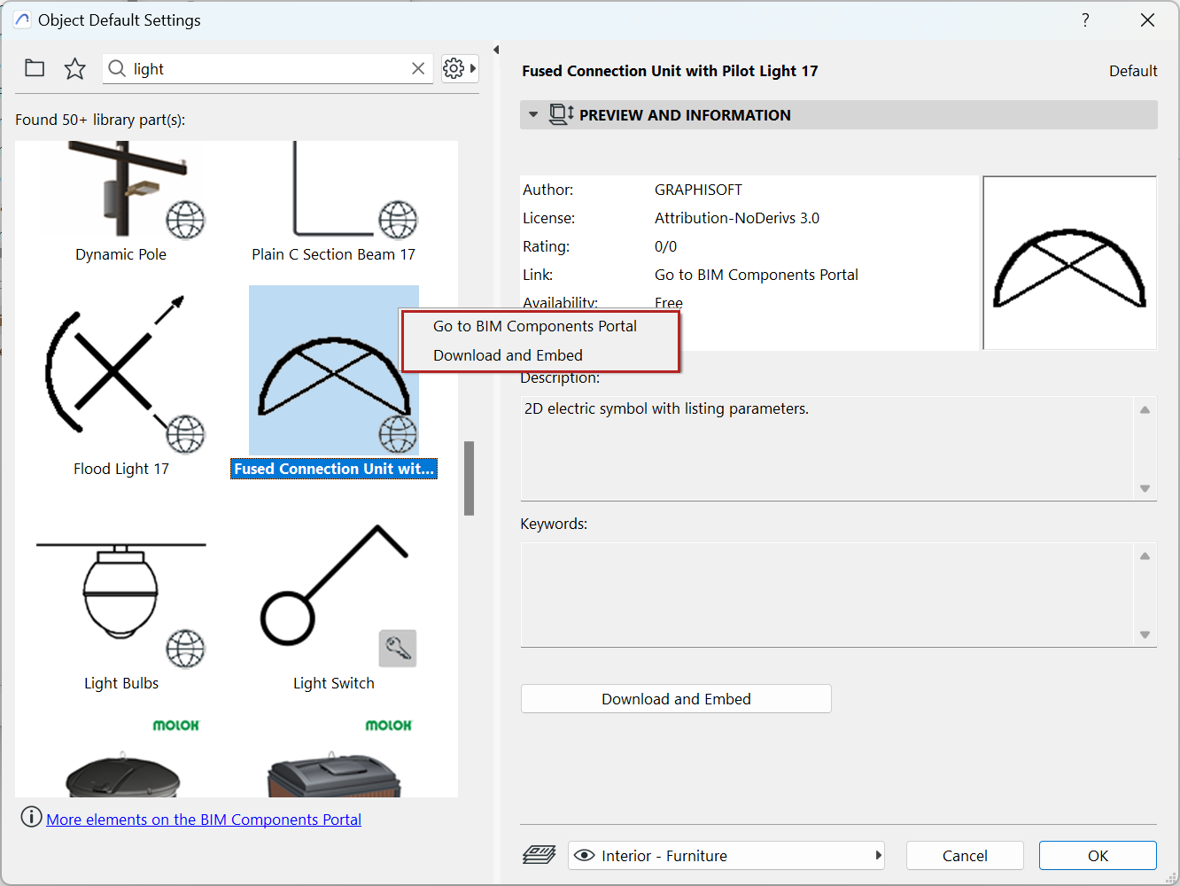Viewport: 1180px width, 886px height.
Task: Click the ArchiCAD icon in title bar
Action: [x=22, y=19]
